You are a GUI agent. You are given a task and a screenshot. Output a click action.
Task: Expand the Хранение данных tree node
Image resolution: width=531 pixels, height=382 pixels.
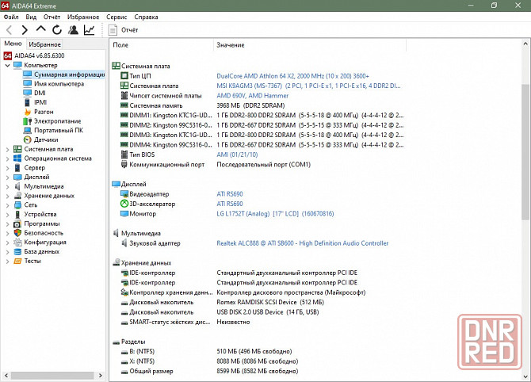(7, 196)
